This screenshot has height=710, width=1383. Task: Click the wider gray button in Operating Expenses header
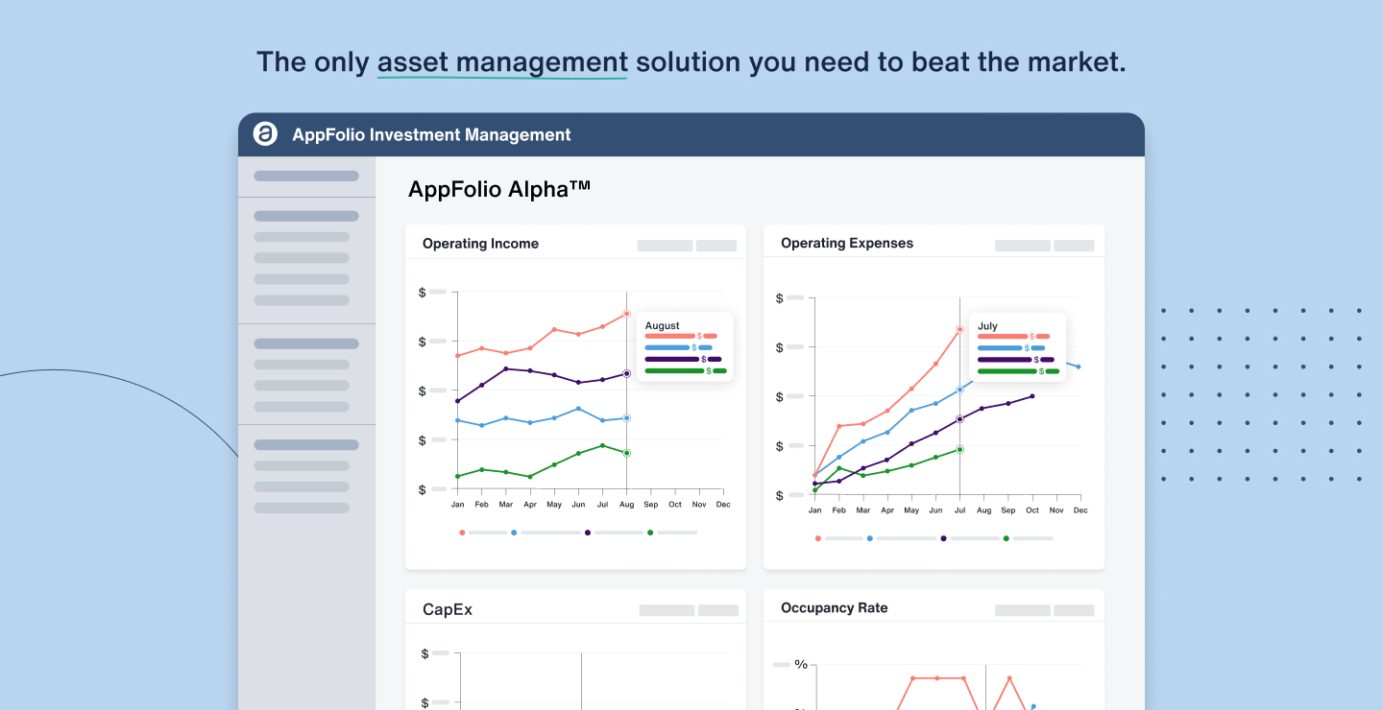[1023, 246]
